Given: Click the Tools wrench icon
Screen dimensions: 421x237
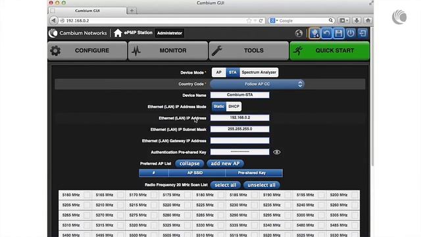Looking at the screenshot, I should (x=217, y=51).
